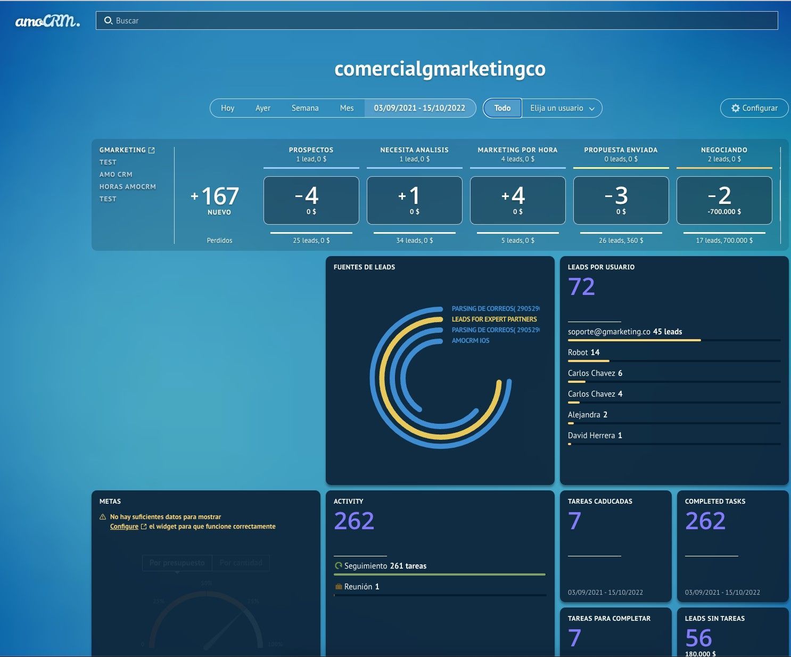Select the Semana period tab

coord(305,108)
